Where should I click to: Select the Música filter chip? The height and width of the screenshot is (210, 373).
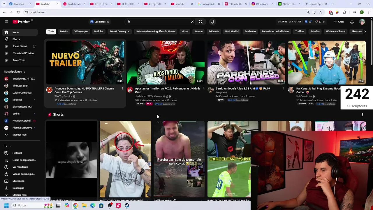click(64, 32)
